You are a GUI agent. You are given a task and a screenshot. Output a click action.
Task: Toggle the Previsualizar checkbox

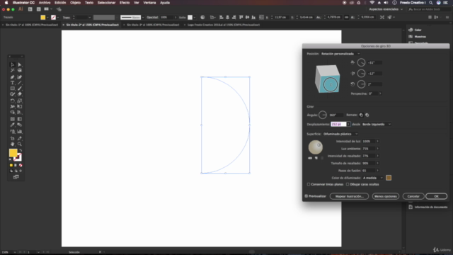[x=306, y=196]
